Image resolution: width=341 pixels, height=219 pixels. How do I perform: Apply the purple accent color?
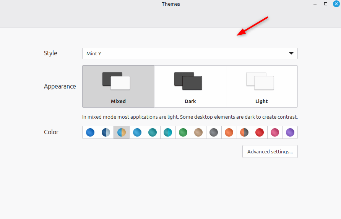290,132
